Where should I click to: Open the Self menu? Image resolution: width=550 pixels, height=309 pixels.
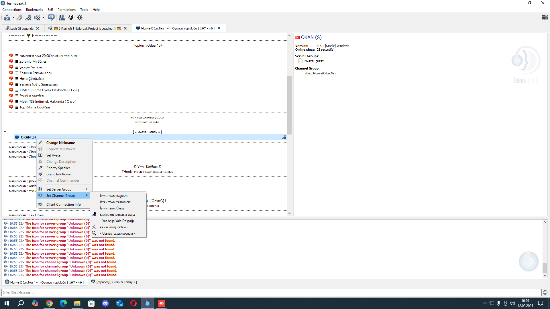[50, 10]
